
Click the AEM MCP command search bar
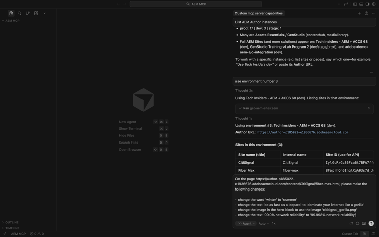click(196, 4)
